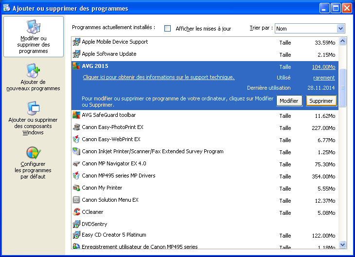Click the Canon Easy-PhotoPrint EX icon
Image resolution: width=355 pixels, height=257 pixels.
(76, 127)
